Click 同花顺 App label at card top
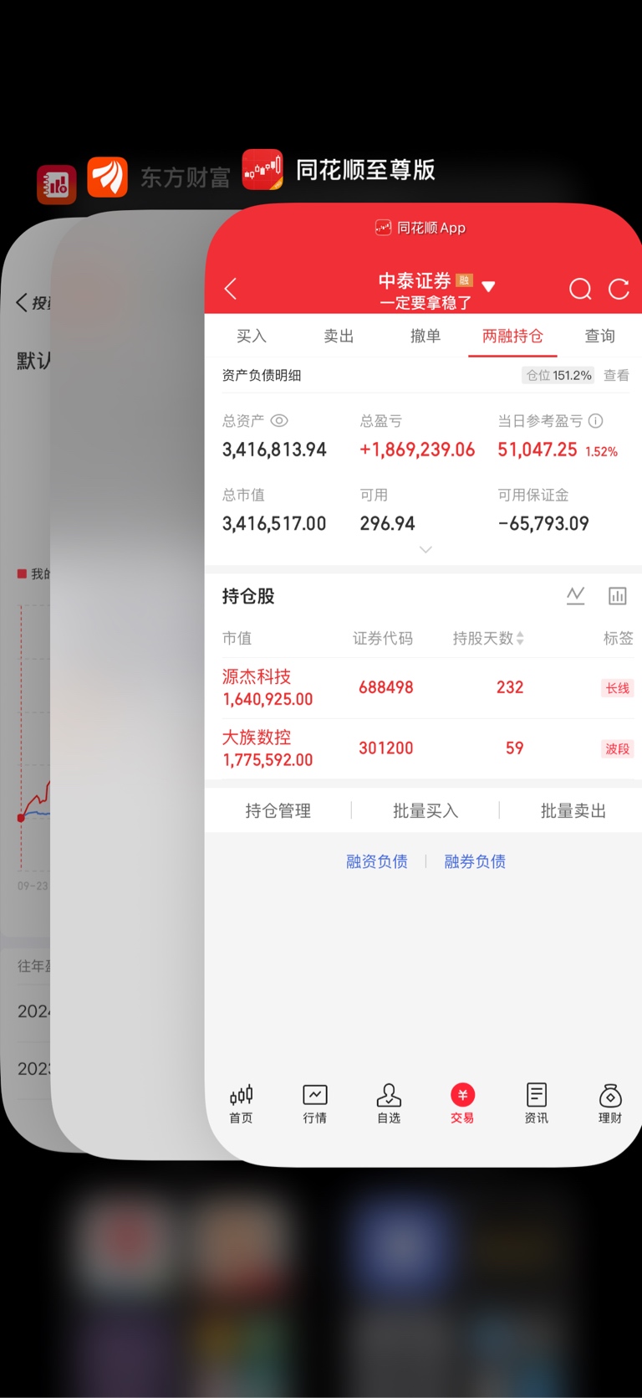 click(420, 228)
